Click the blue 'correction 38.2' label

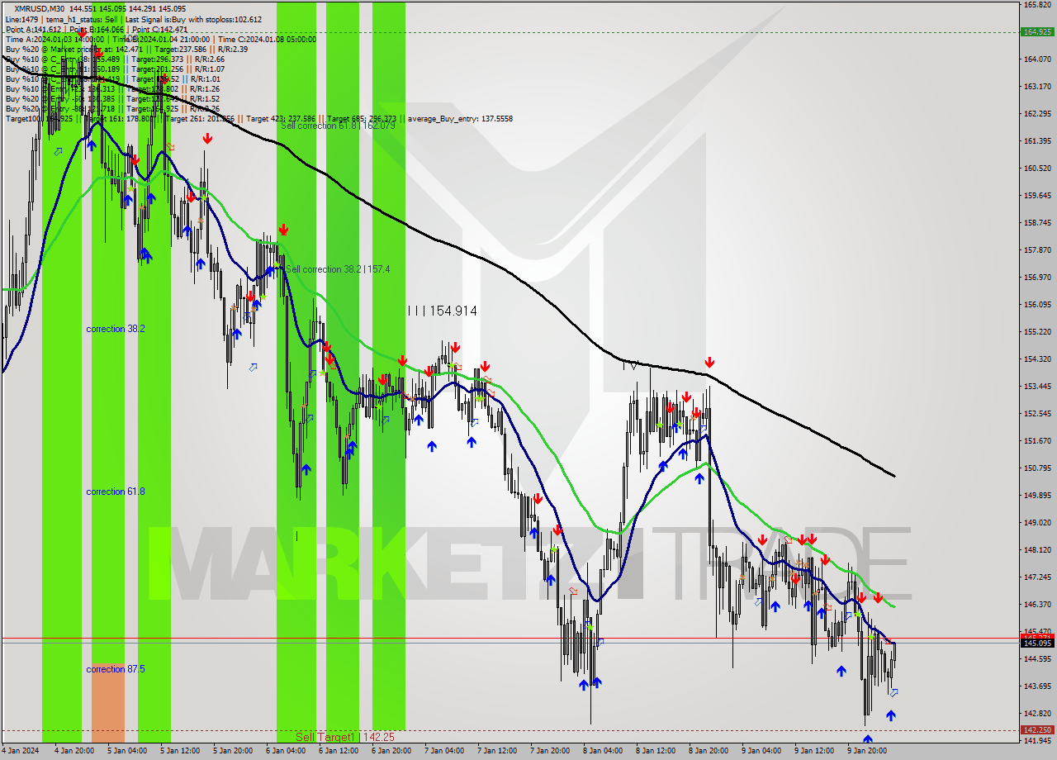pyautogui.click(x=116, y=329)
